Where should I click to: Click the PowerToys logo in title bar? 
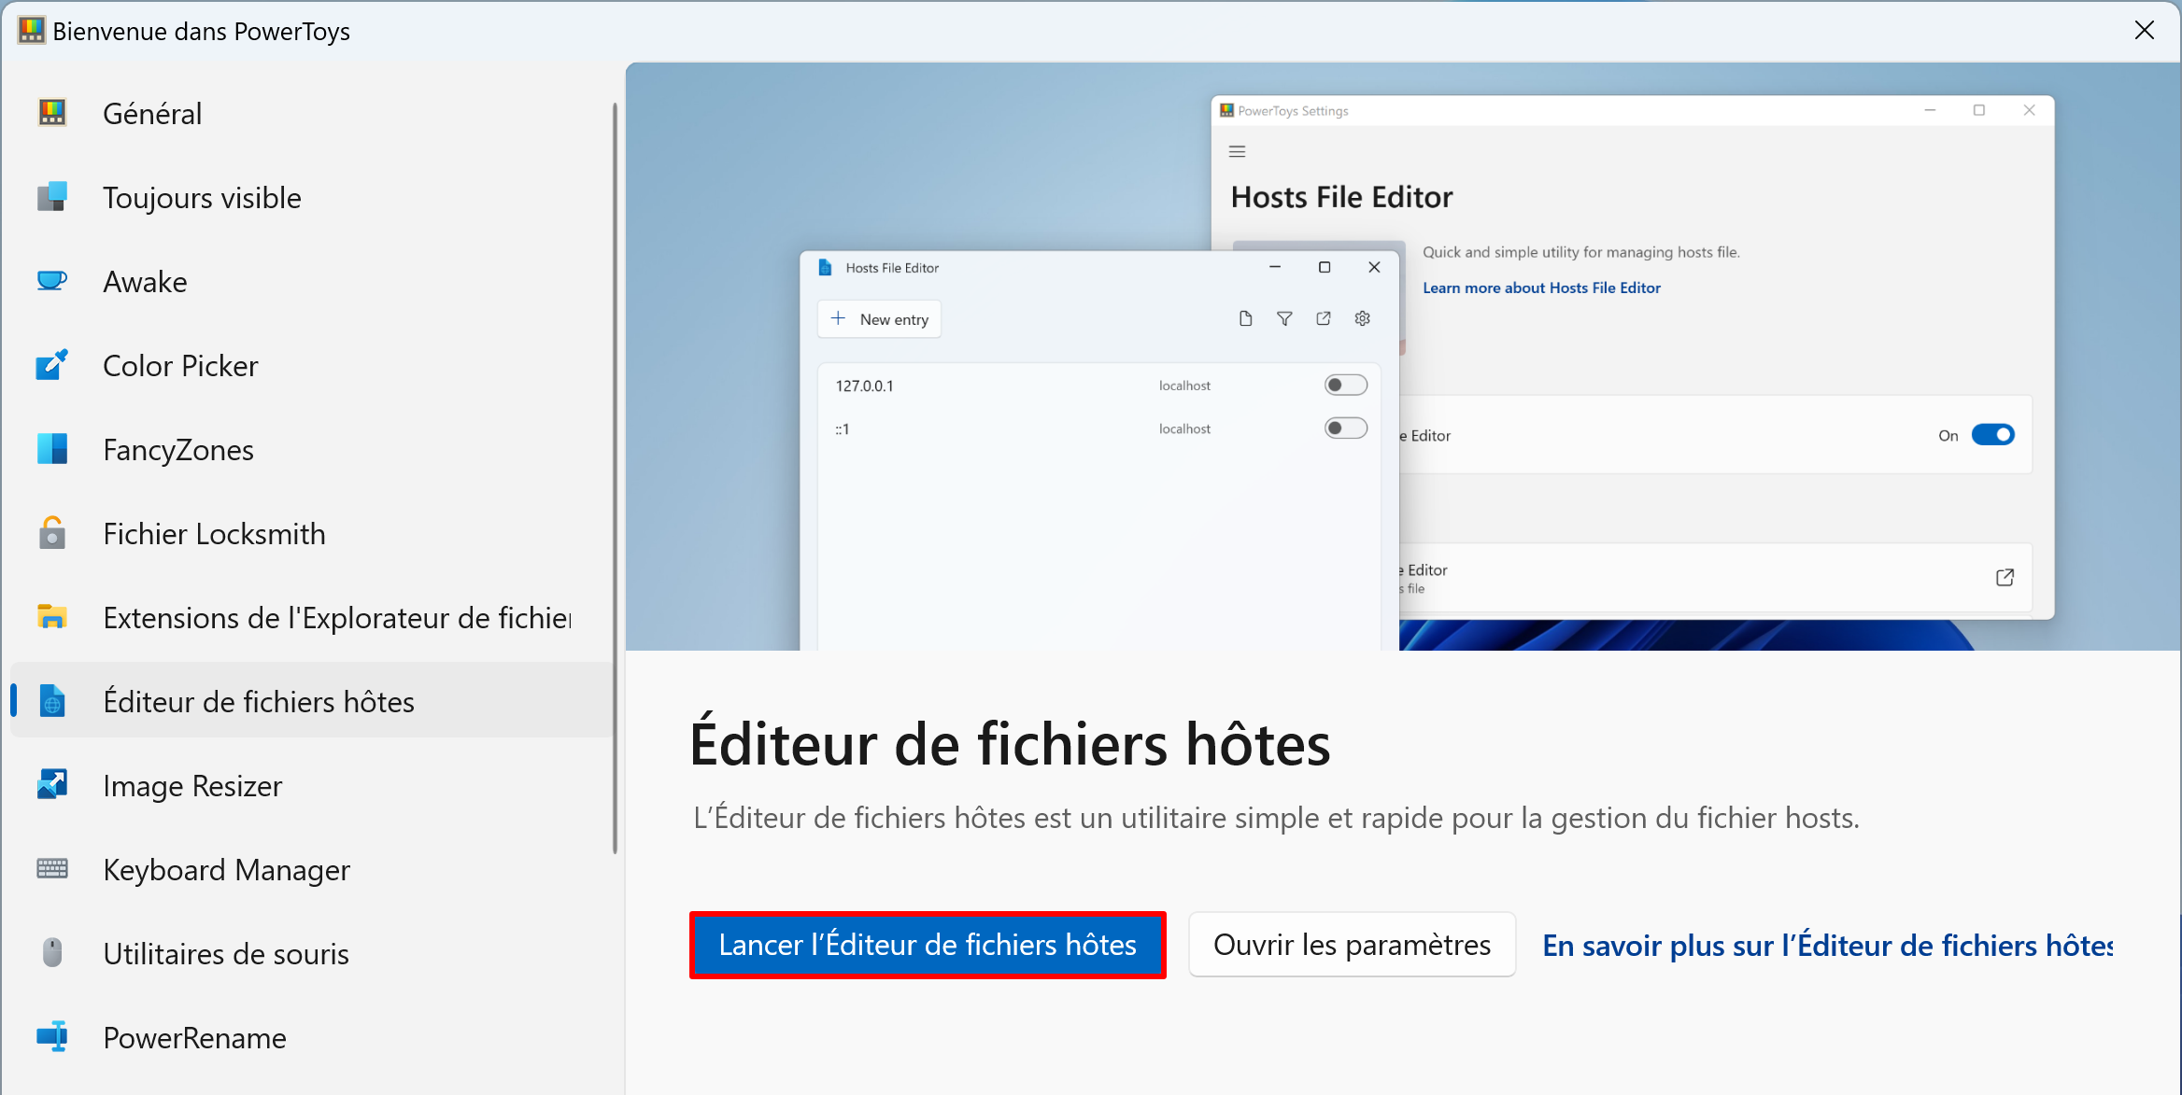(31, 31)
